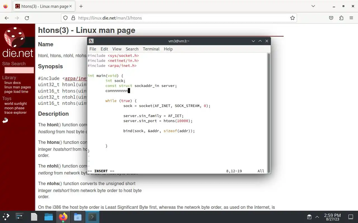The image size is (358, 223).
Task: Open the home folder icon in taskbar
Action: (x=77, y=217)
